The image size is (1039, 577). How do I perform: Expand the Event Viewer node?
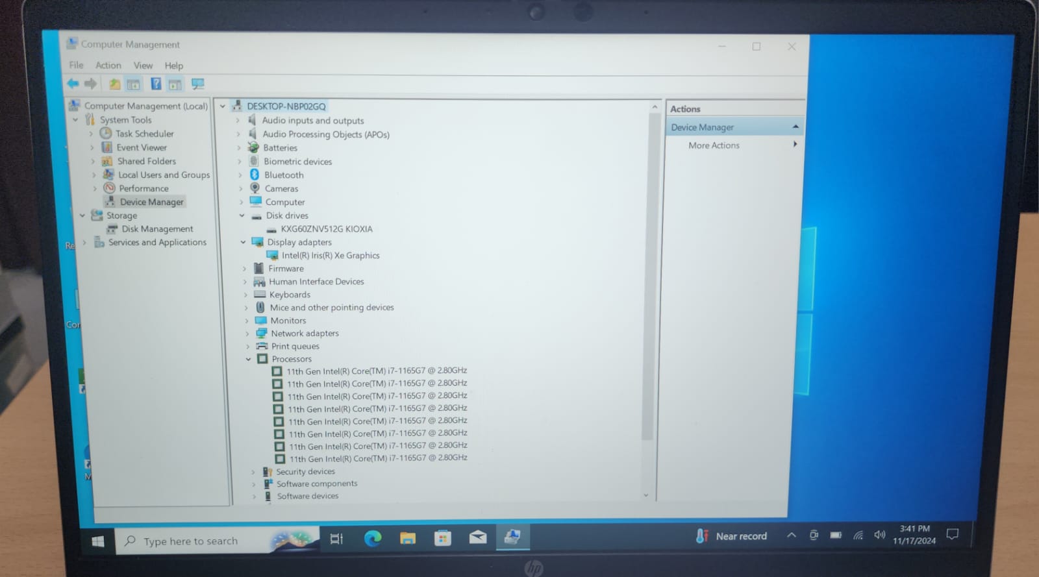point(92,147)
